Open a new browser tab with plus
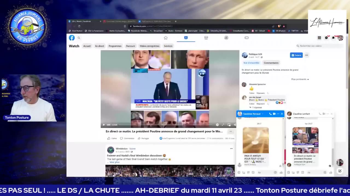Image resolution: width=350 pixels, height=196 pixels. click(x=176, y=21)
